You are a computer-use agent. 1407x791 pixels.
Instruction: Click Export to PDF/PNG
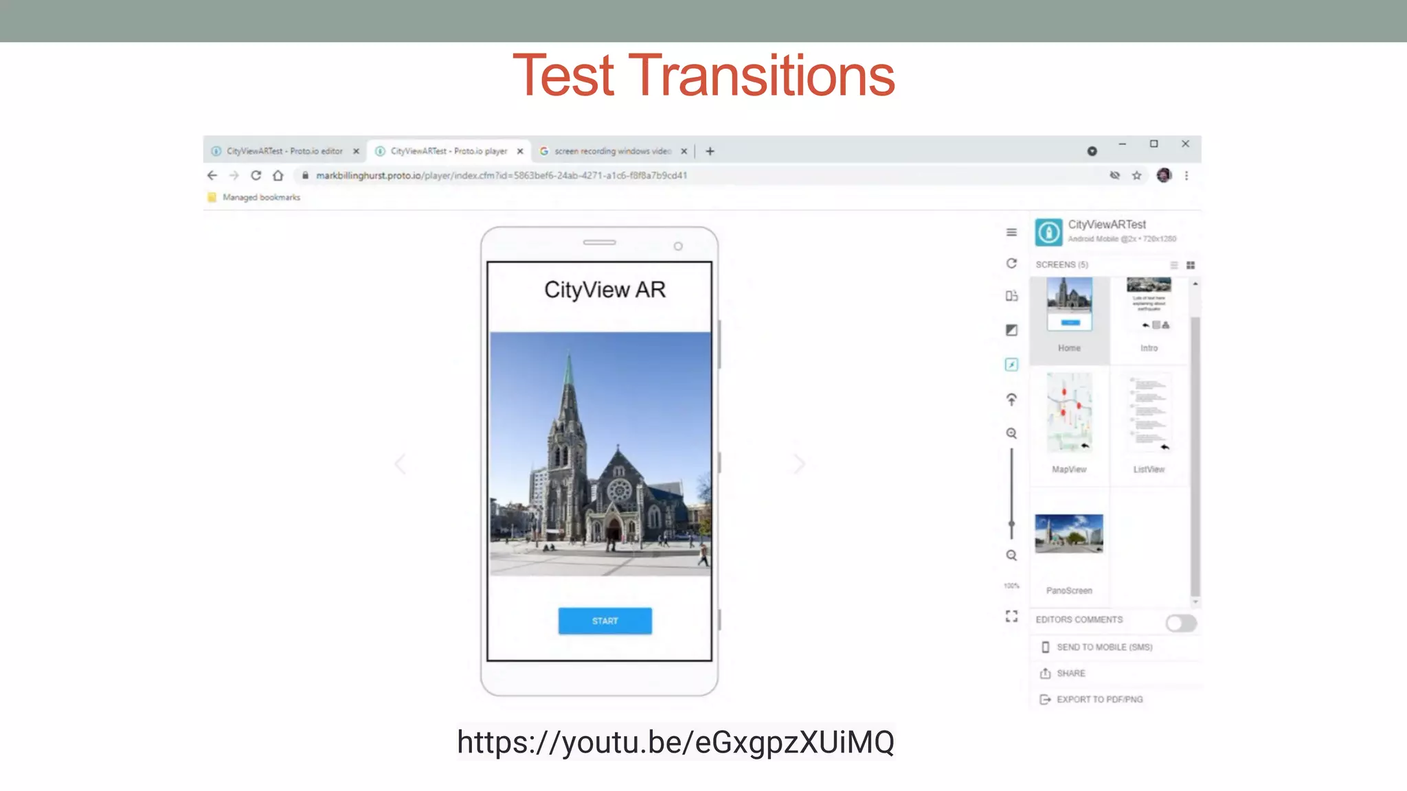pos(1099,699)
